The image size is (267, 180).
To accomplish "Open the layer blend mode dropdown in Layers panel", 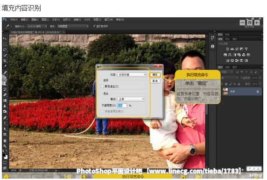I will 230,78.
